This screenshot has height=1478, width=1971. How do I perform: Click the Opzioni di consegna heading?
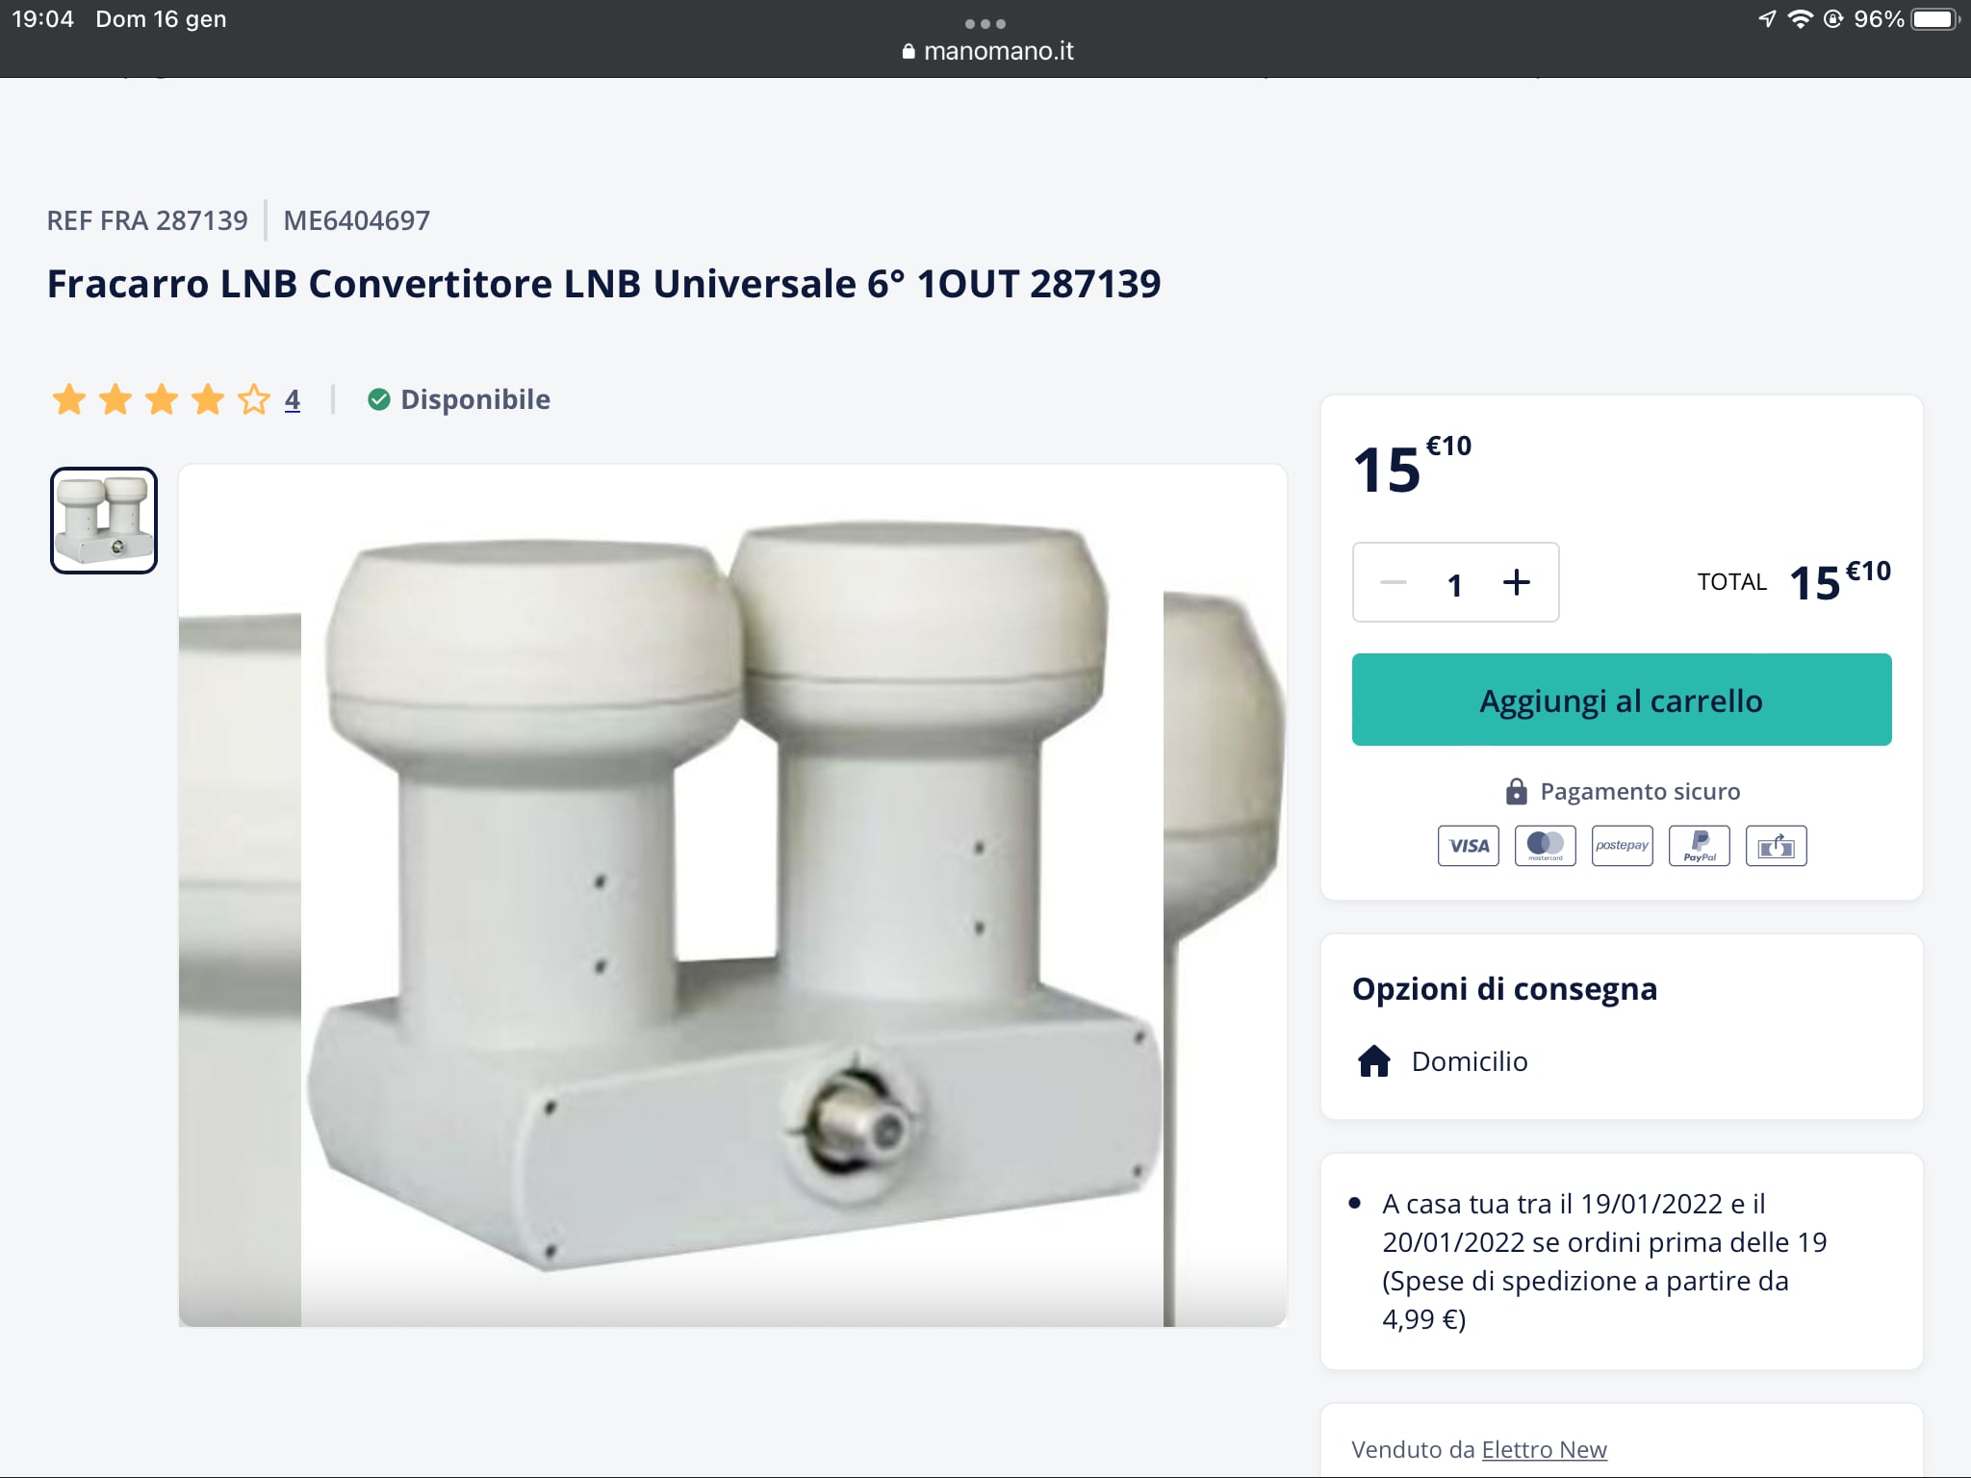(1504, 988)
